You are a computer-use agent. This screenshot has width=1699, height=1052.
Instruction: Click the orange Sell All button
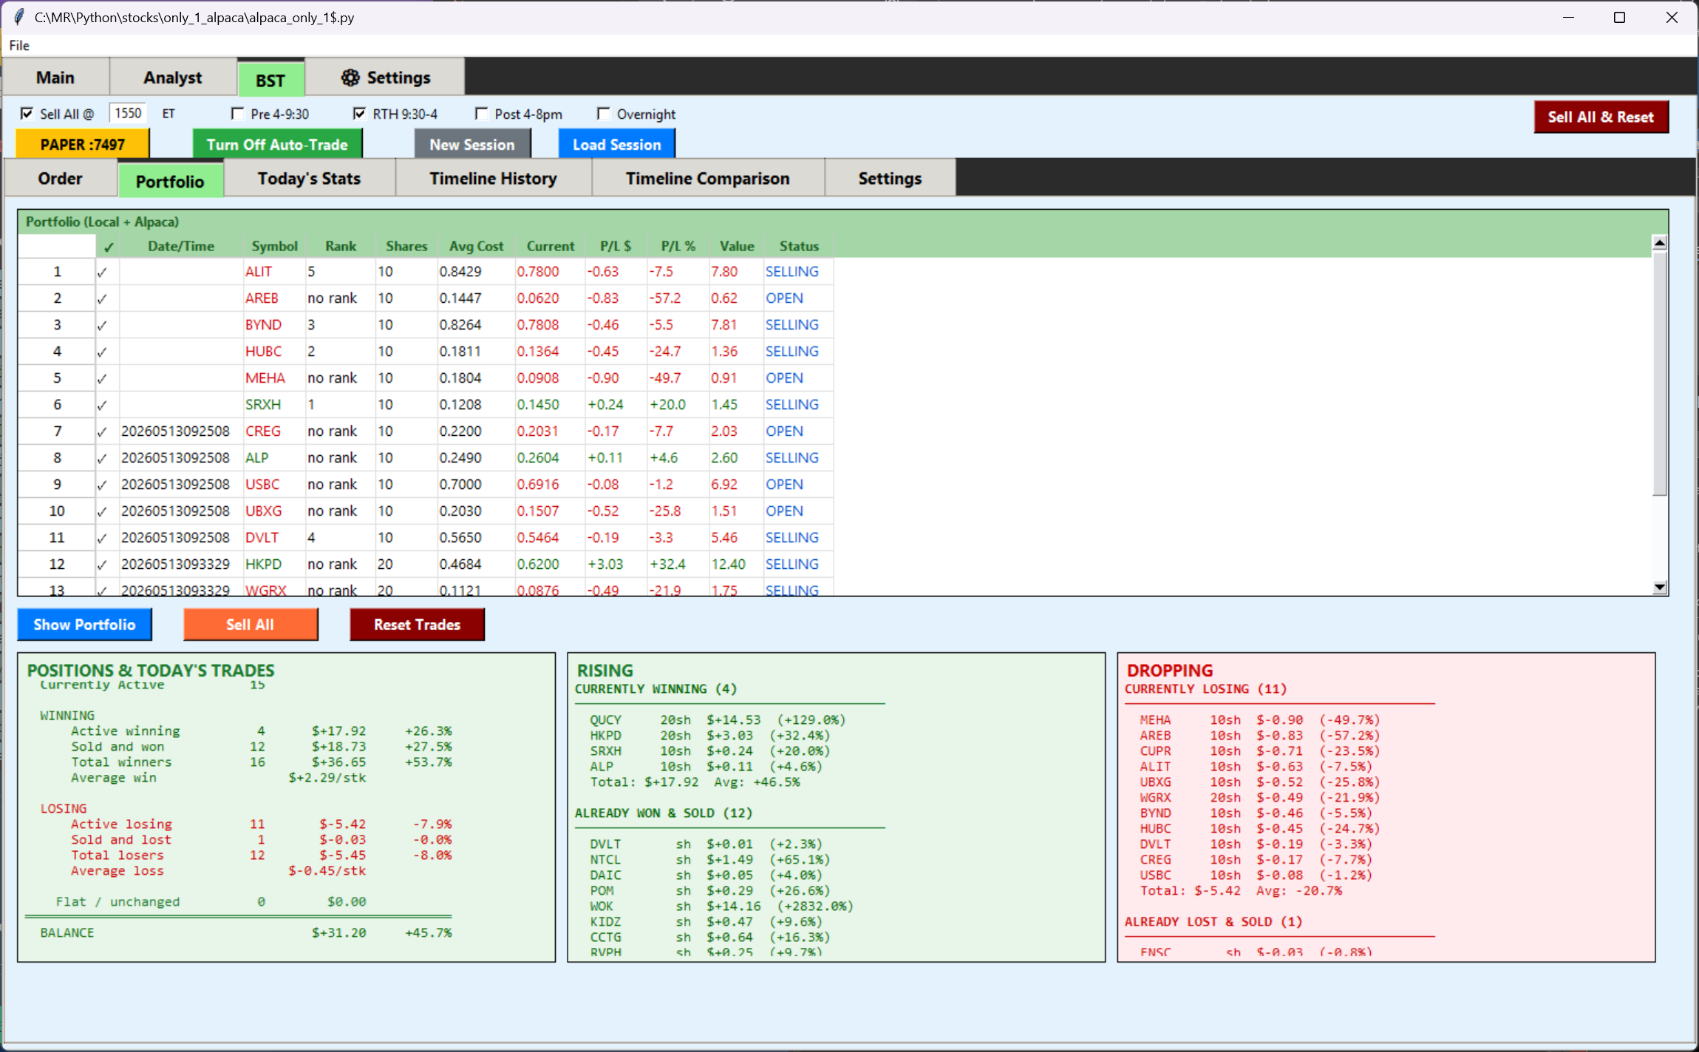coord(251,624)
